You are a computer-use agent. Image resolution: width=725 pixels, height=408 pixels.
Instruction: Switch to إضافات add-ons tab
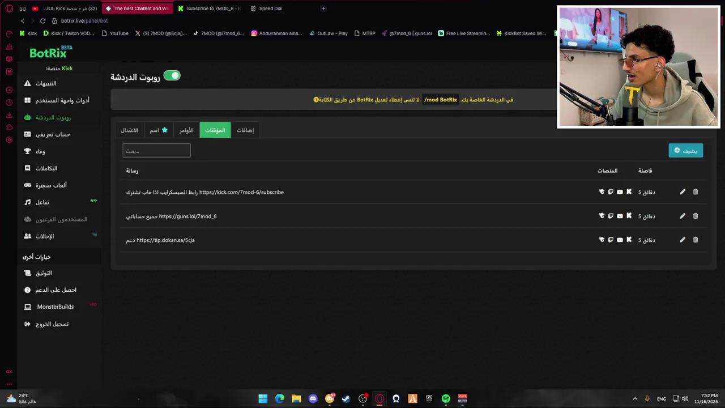point(245,130)
